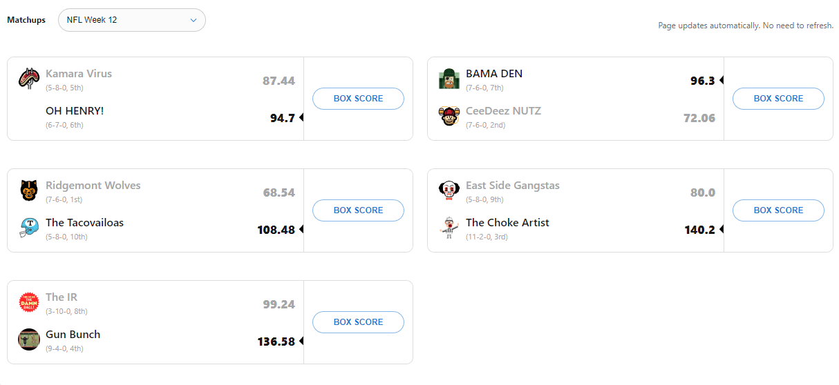Image resolution: width=839 pixels, height=385 pixels.
Task: Click the Gun Bunch team photo avatar
Action: [29, 339]
